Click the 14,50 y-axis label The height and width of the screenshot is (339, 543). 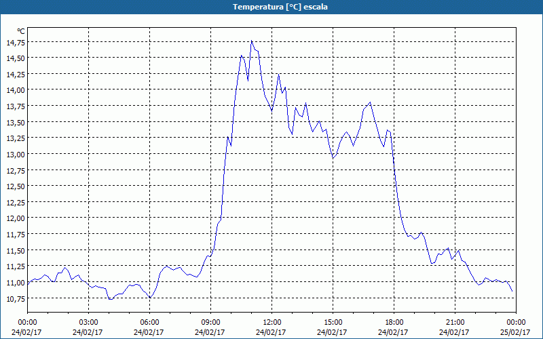point(16,58)
